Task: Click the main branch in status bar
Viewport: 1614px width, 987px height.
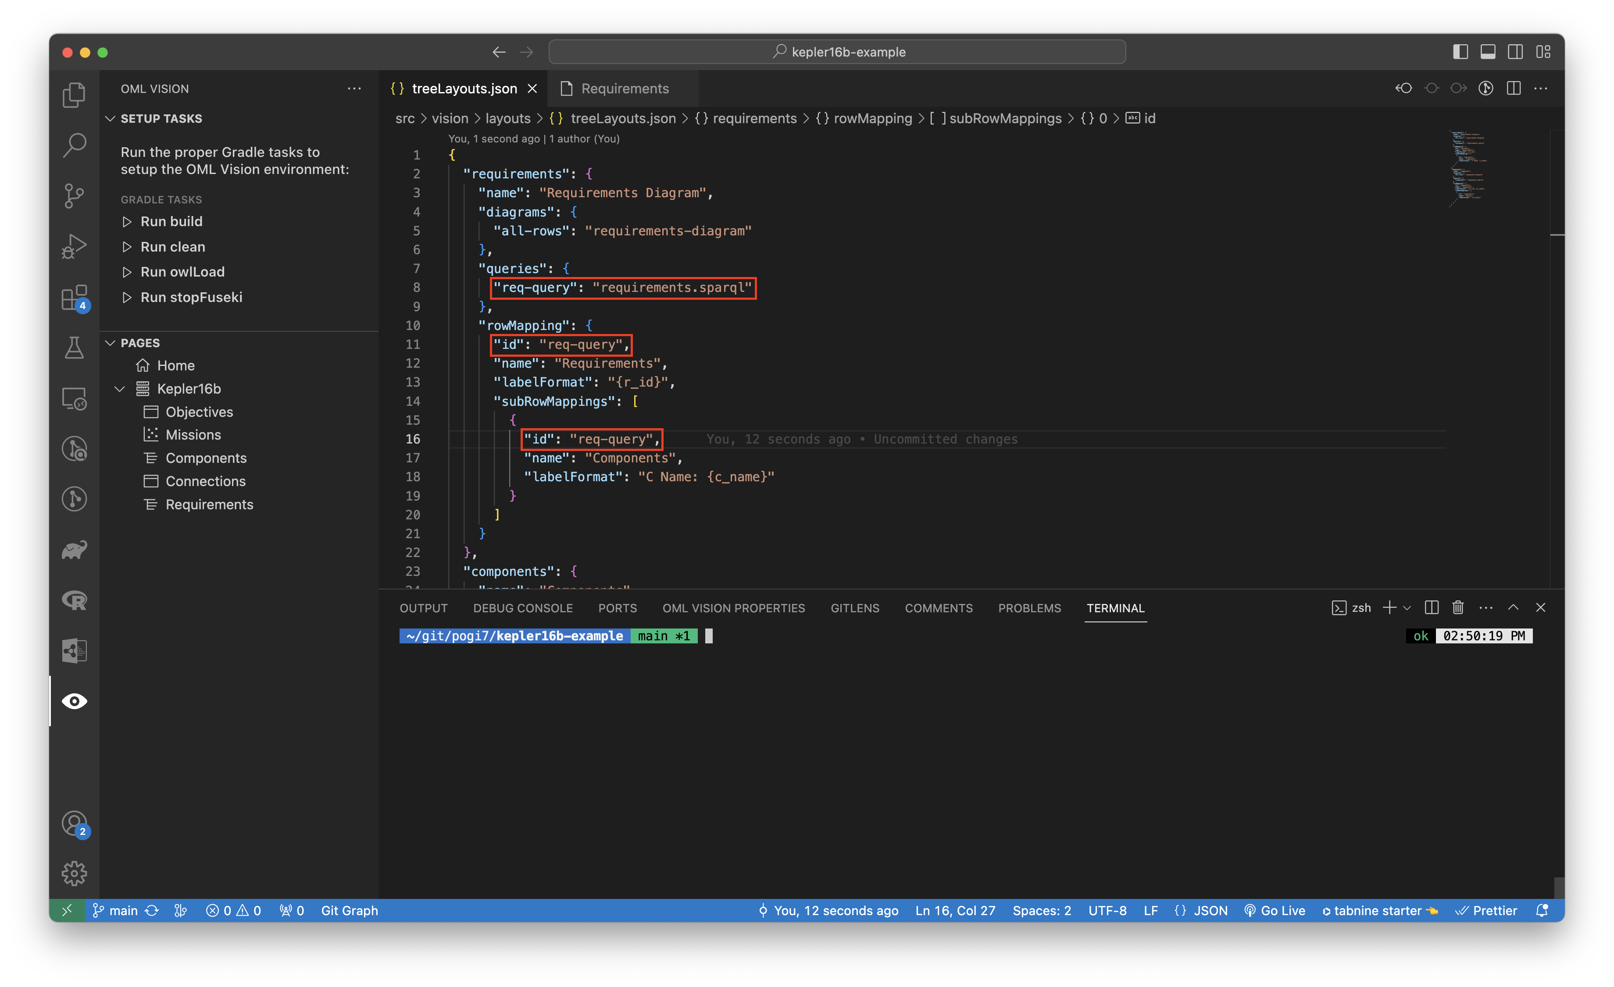Action: pyautogui.click(x=115, y=910)
